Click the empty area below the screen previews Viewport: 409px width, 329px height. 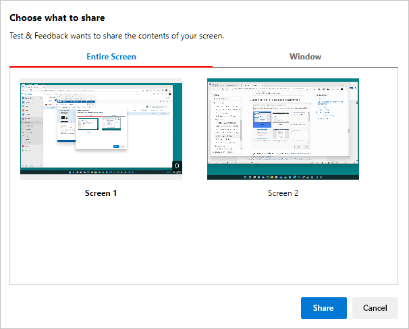[204, 242]
